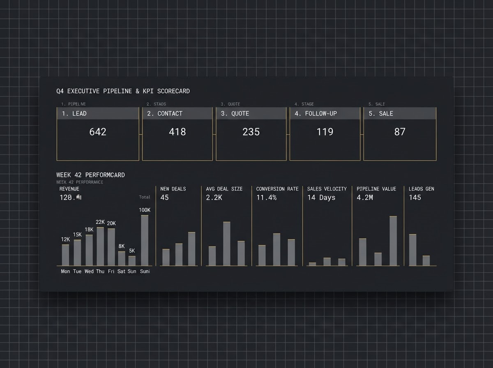Click the PIPELINE VALUE label
This screenshot has width=493, height=368.
coord(376,189)
